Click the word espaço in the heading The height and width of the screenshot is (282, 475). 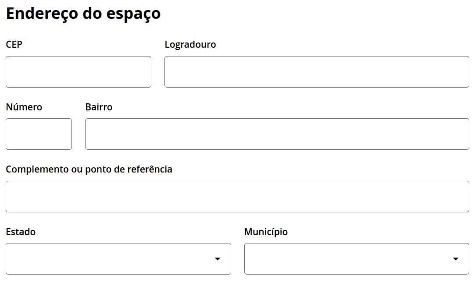[x=134, y=14]
